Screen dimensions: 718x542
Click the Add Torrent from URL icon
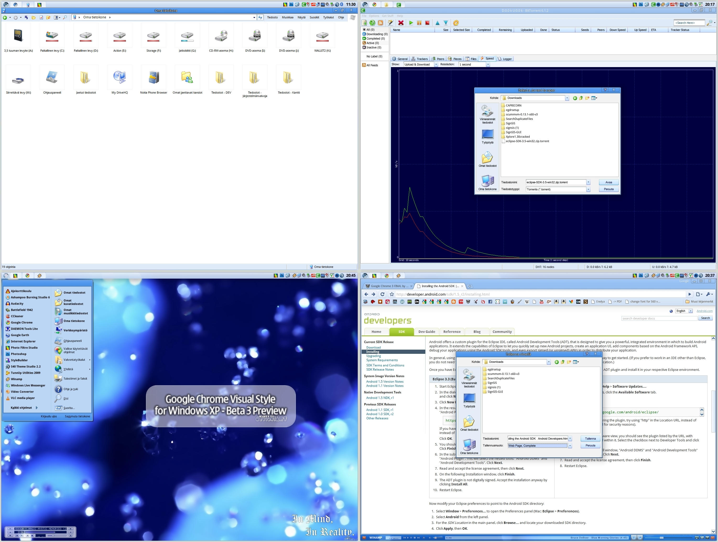click(372, 23)
